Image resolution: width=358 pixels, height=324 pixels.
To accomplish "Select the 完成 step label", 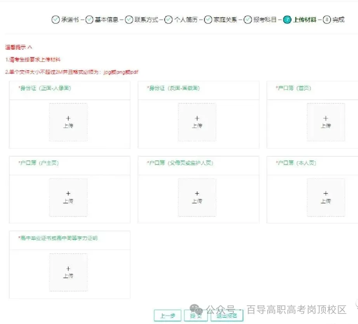I will (x=338, y=20).
